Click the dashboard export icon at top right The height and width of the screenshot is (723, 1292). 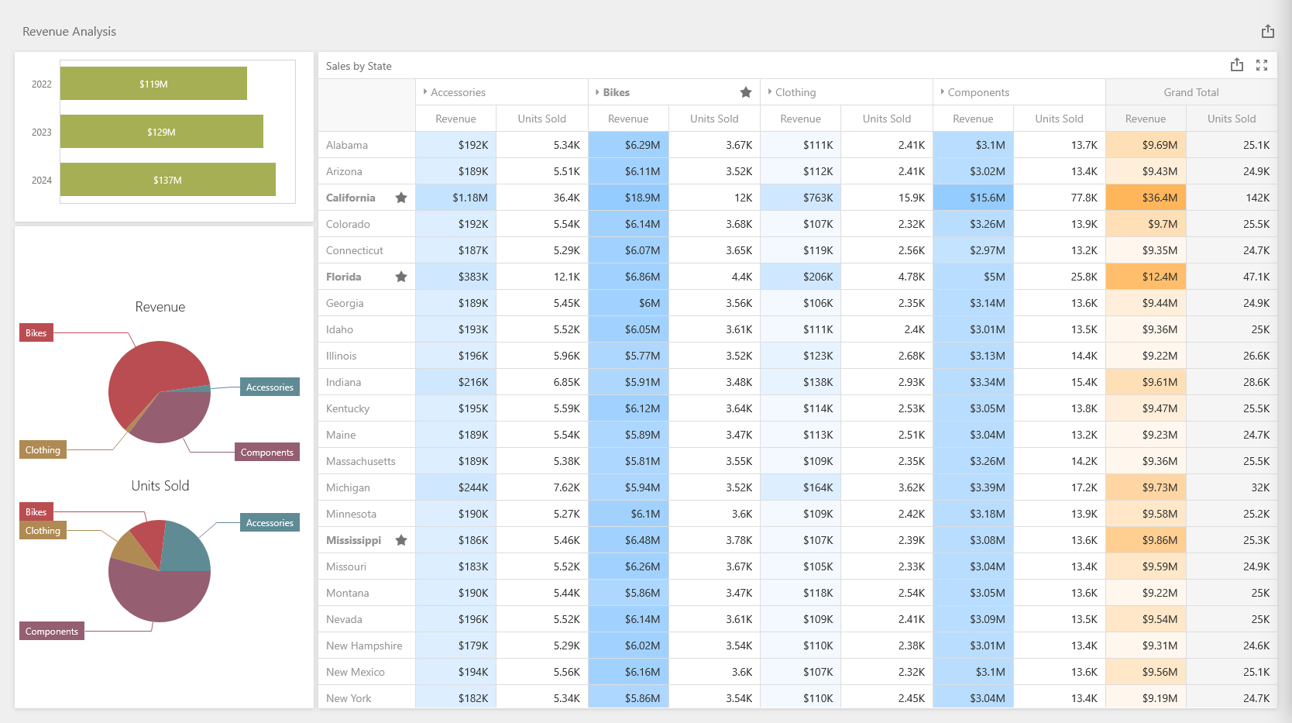(1267, 31)
